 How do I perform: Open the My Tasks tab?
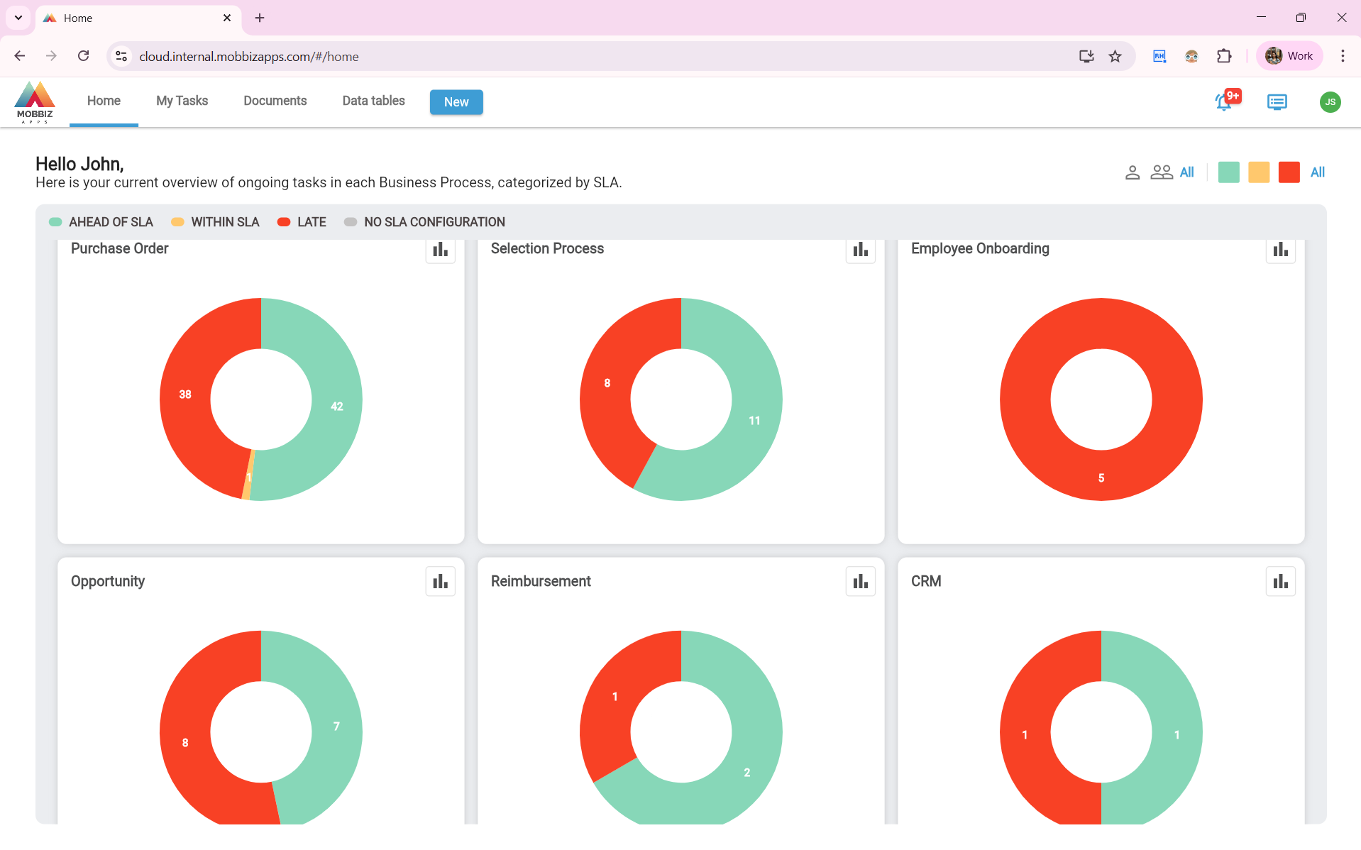point(182,101)
